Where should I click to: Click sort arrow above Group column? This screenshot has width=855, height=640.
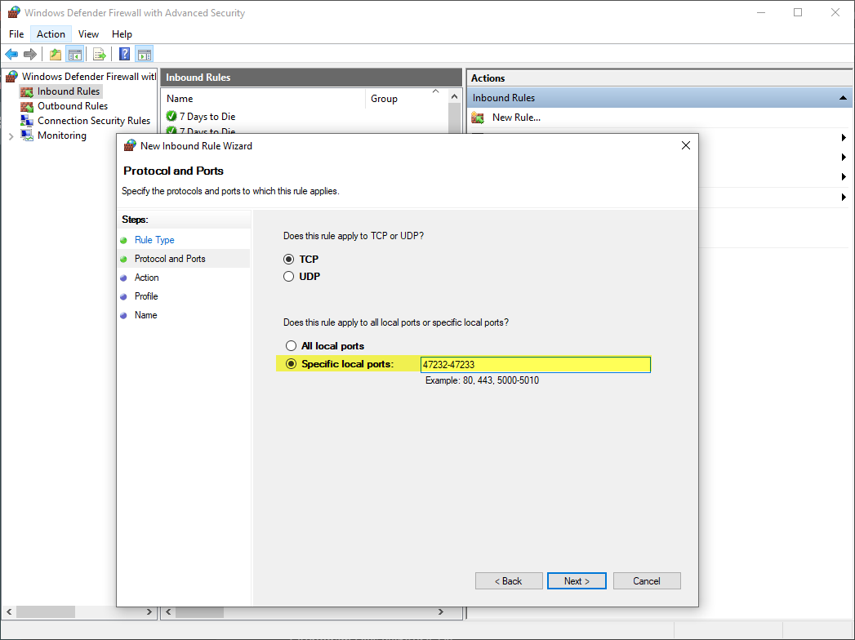(x=436, y=91)
